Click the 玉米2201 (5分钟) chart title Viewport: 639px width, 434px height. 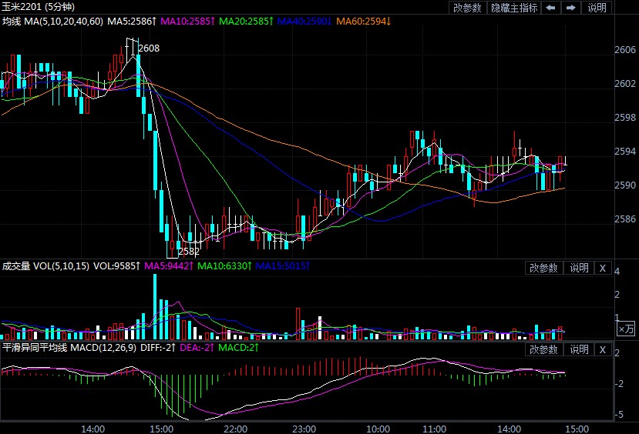pyautogui.click(x=36, y=7)
